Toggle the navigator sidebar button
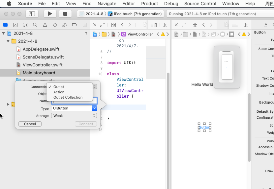The width and height of the screenshot is (274, 189). (x=32, y=14)
